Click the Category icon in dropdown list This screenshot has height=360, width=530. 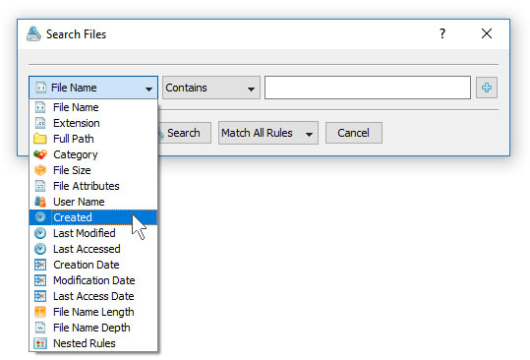(40, 154)
